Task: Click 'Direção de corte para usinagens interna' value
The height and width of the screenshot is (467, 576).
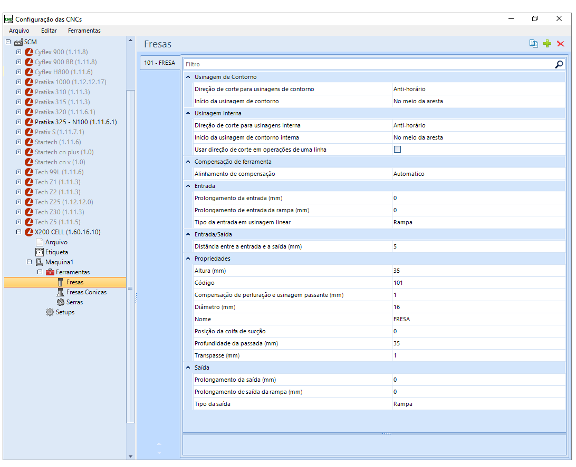Action: coord(478,126)
